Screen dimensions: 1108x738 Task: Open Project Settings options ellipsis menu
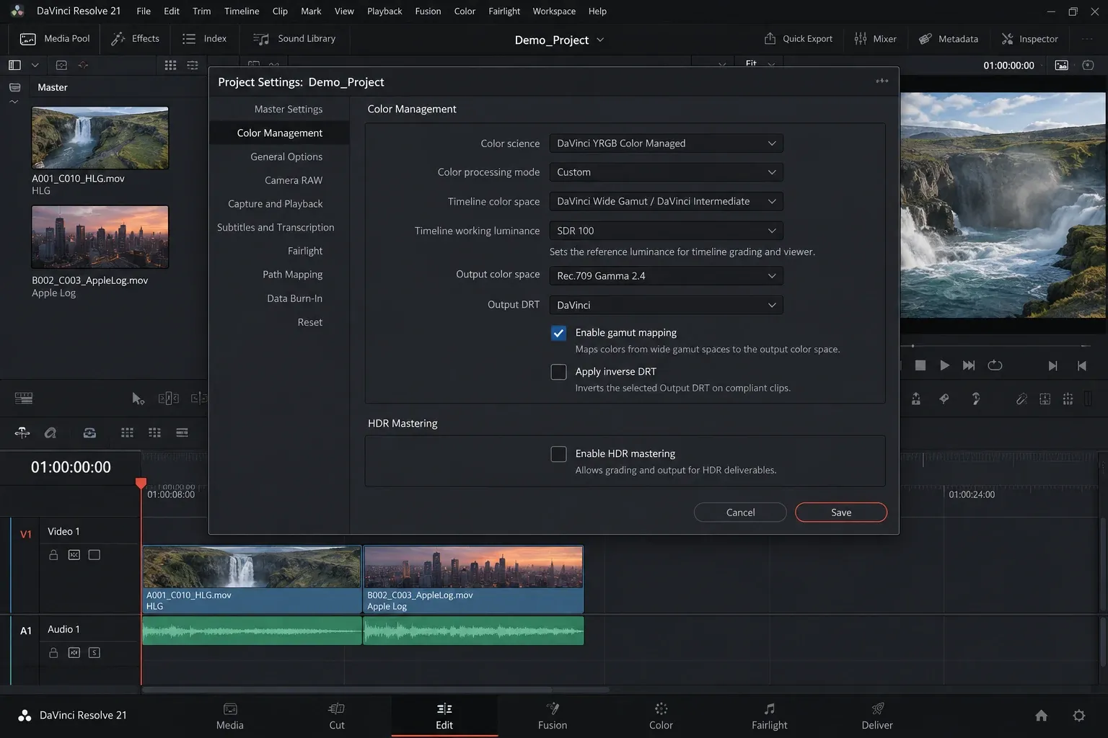(881, 81)
